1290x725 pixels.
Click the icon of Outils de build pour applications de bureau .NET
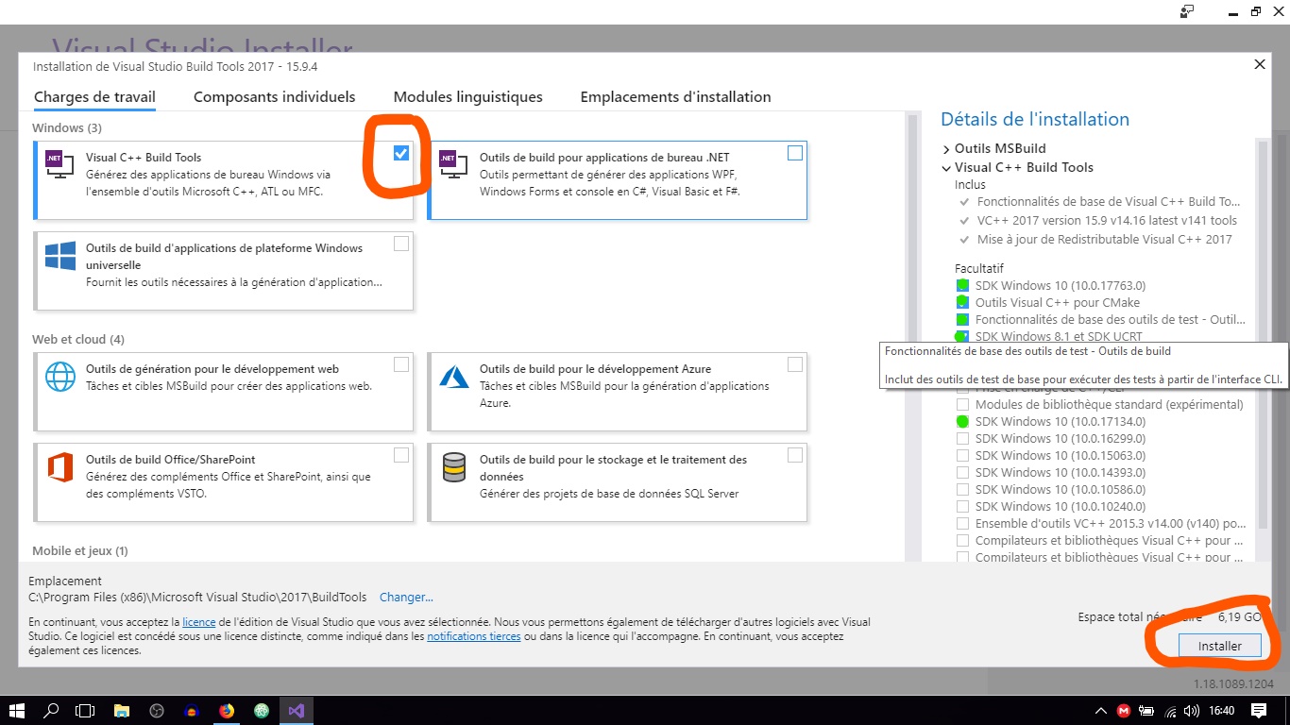pos(453,164)
